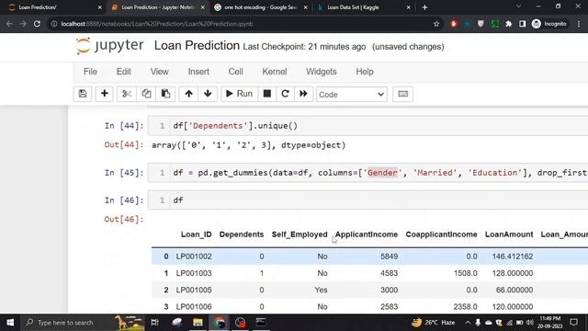Open the Help menu

click(x=365, y=72)
